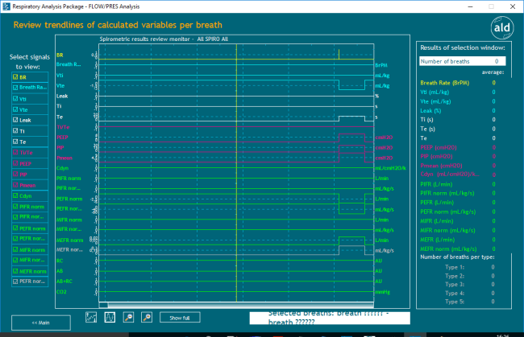Screen dimensions: 524x337
Task: Uncheck the BR signal checkbox
Action: tap(15, 76)
